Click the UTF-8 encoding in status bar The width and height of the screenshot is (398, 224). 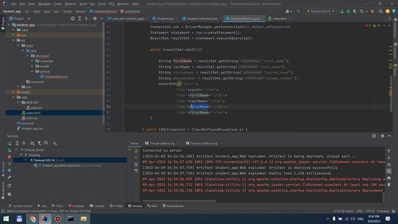click(x=370, y=211)
